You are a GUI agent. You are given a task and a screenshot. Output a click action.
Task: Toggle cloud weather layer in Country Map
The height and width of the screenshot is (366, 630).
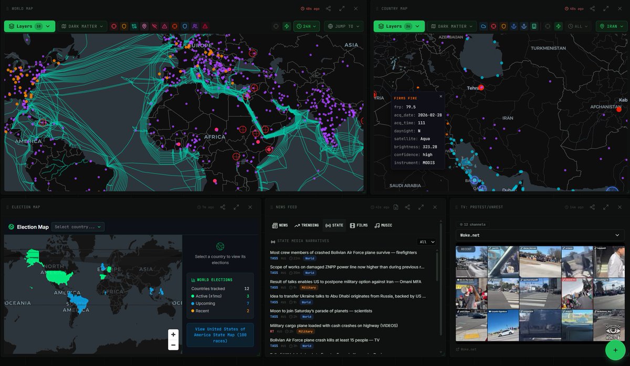483,26
